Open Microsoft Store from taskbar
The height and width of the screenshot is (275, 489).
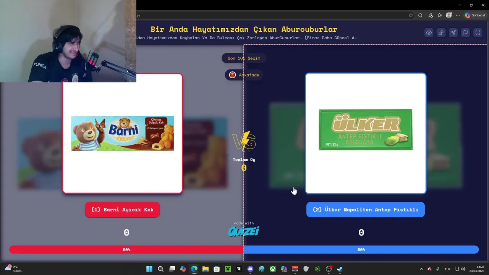pos(217,269)
